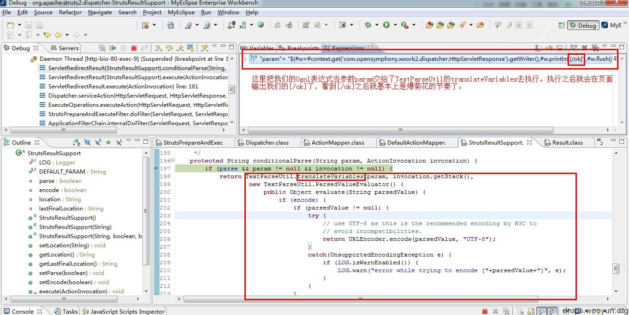Screen dimensions: 629x315
Task: Open the Refactor menu
Action: point(70,12)
